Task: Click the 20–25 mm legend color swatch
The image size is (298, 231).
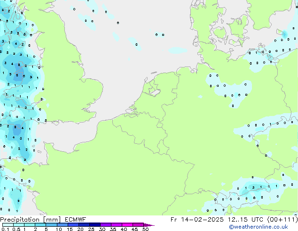Action: click(84, 225)
